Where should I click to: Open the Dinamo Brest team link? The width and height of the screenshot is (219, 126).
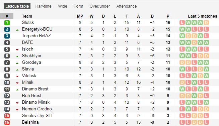point(35,89)
